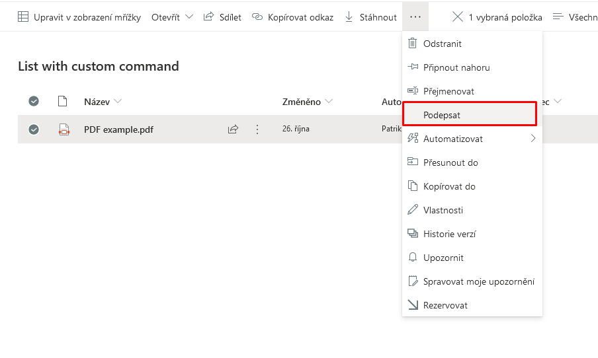598x358 pixels.
Task: Open the vertical three-dot menu on PDF example.pdf
Action: (257, 129)
